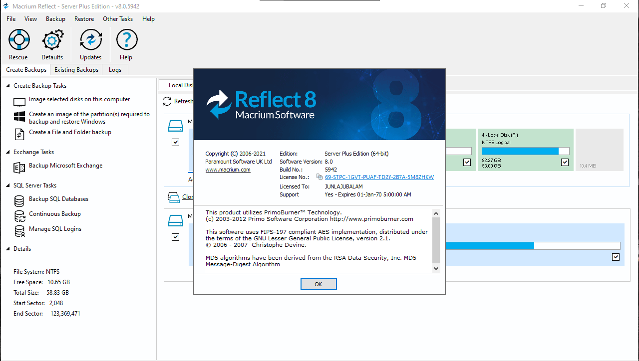Open the File menu
This screenshot has width=639, height=361.
tap(11, 19)
